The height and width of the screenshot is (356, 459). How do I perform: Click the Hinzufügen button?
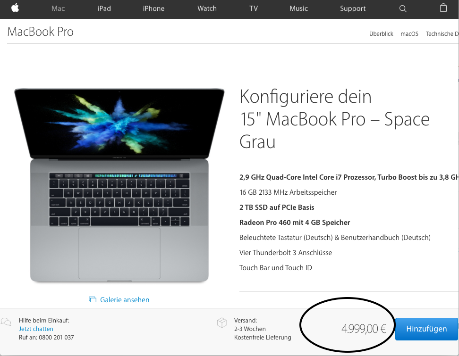[426, 329]
